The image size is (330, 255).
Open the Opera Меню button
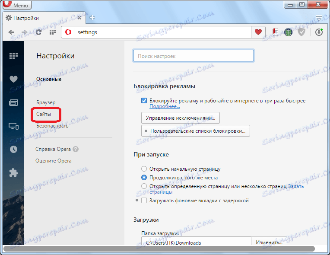click(17, 5)
